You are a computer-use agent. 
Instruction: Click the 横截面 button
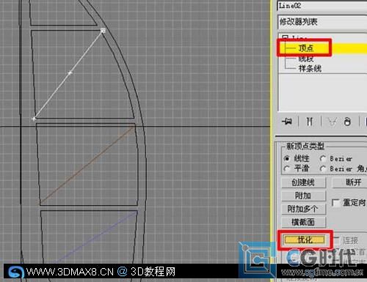click(x=303, y=222)
